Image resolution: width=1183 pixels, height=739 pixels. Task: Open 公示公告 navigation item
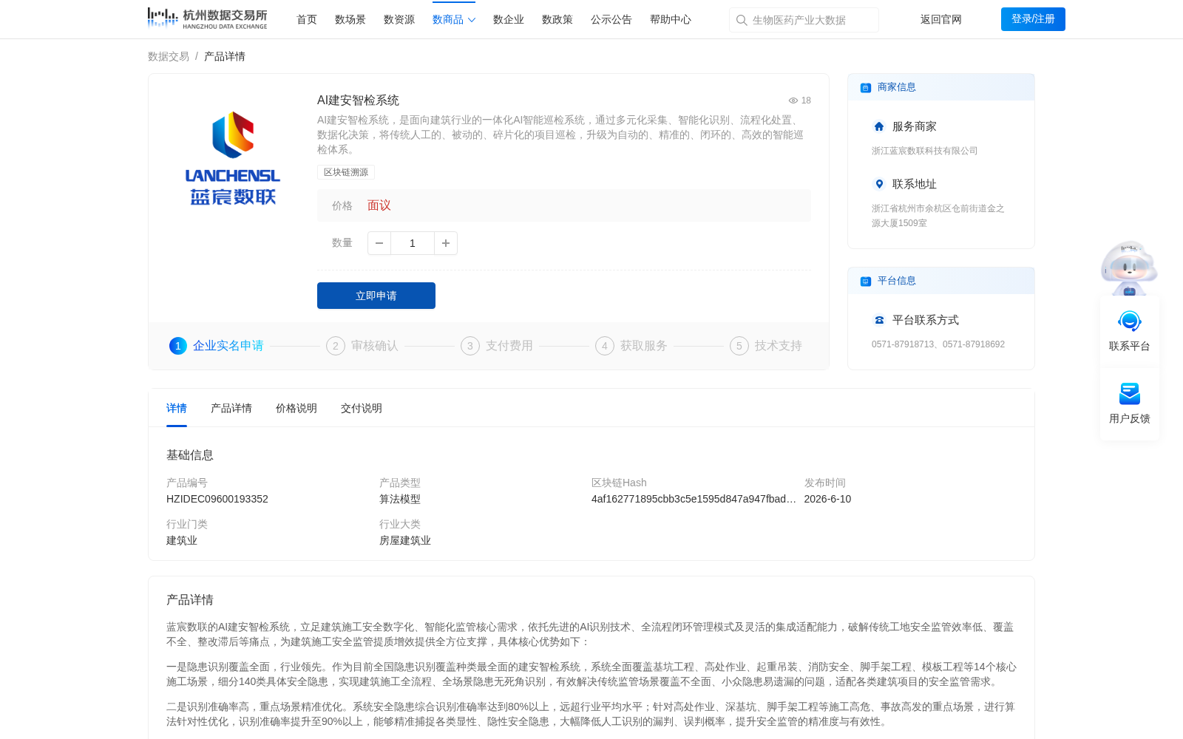pos(611,20)
